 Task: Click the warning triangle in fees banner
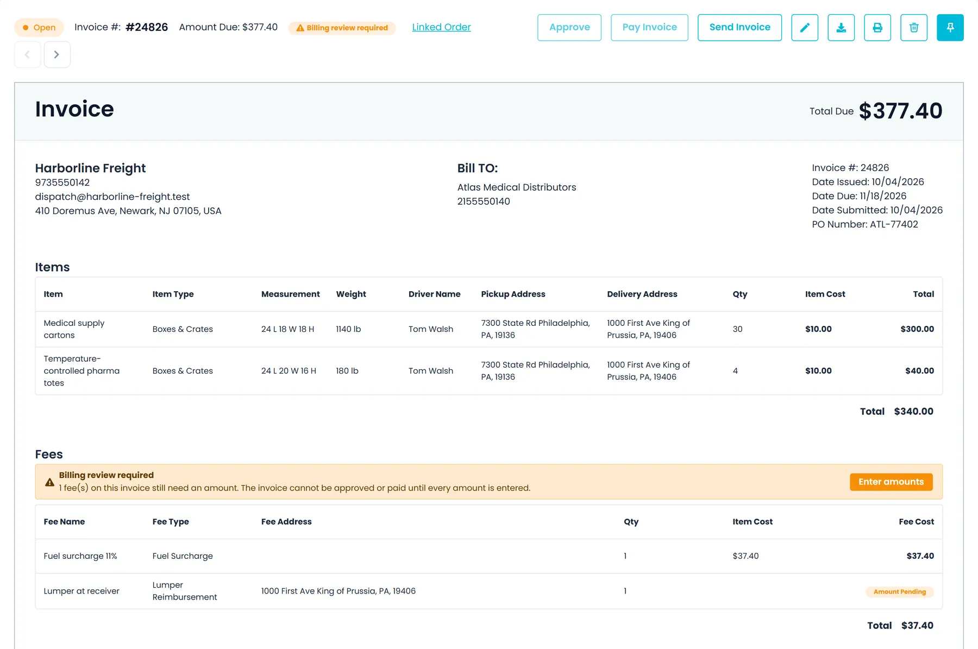point(49,482)
